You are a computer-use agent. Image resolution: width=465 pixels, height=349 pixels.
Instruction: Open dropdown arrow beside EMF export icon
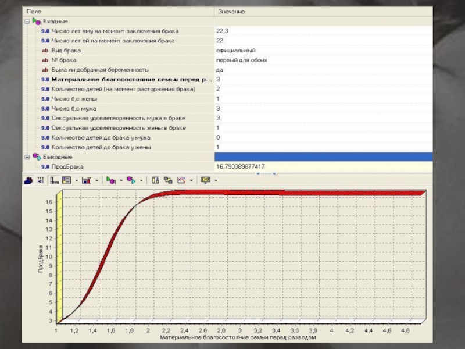(x=216, y=180)
